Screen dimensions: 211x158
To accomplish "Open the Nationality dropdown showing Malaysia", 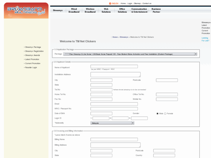I will (112, 123).
